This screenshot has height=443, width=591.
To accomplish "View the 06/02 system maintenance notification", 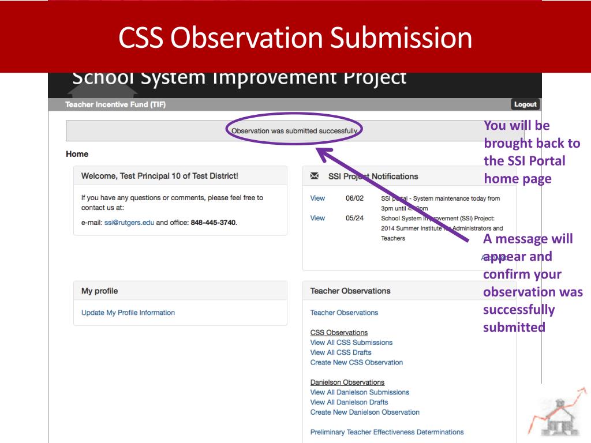I will coord(317,198).
